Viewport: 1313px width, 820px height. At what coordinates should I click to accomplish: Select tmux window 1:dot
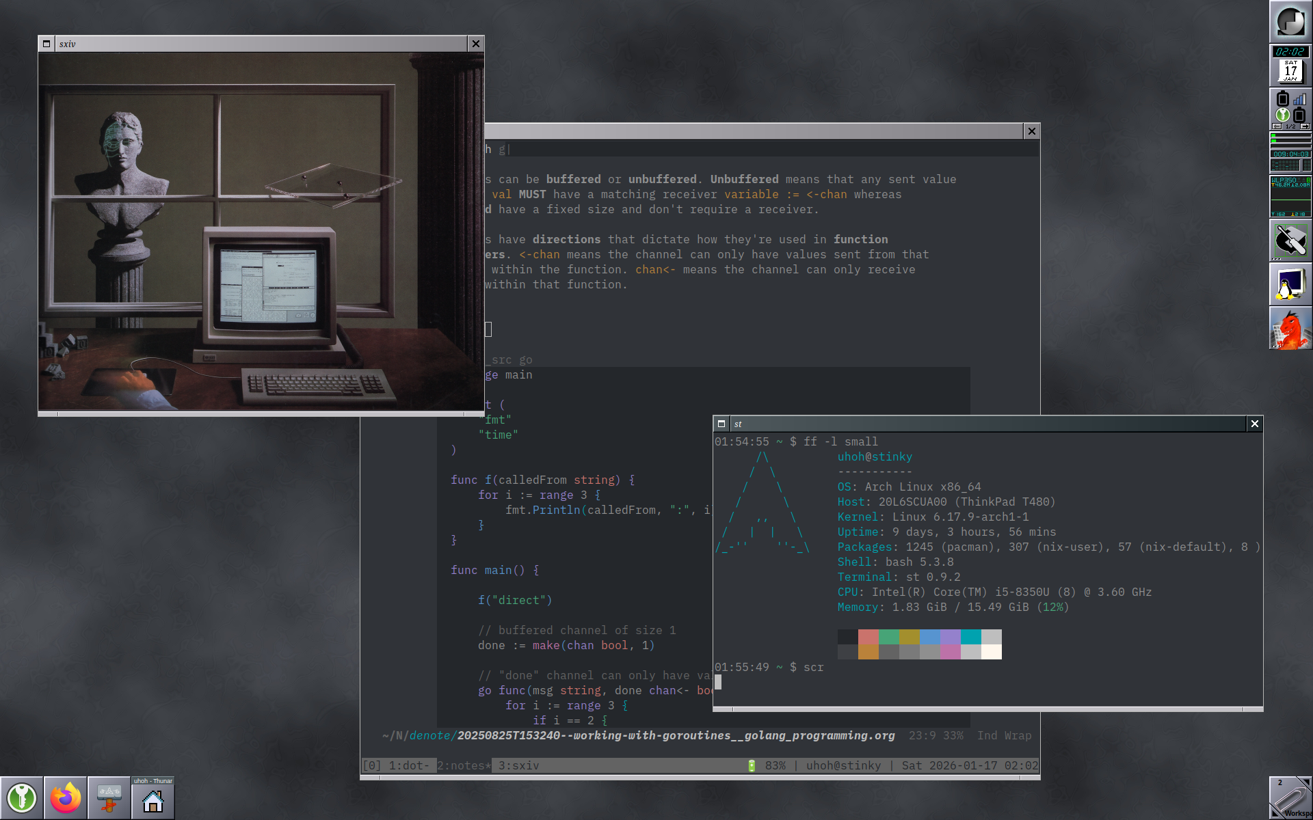(408, 765)
